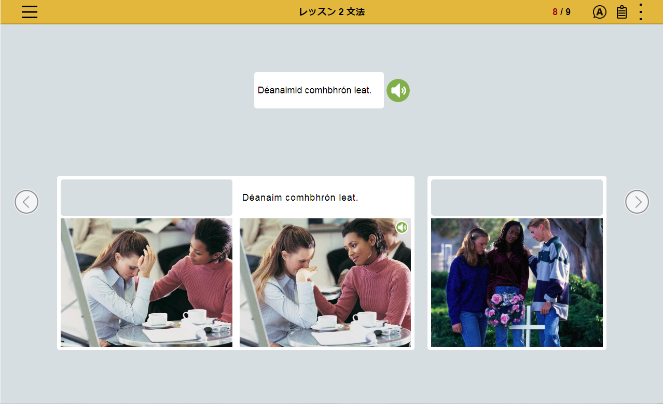Select photo of woman crying into her hand
663x404 pixels.
point(325,282)
